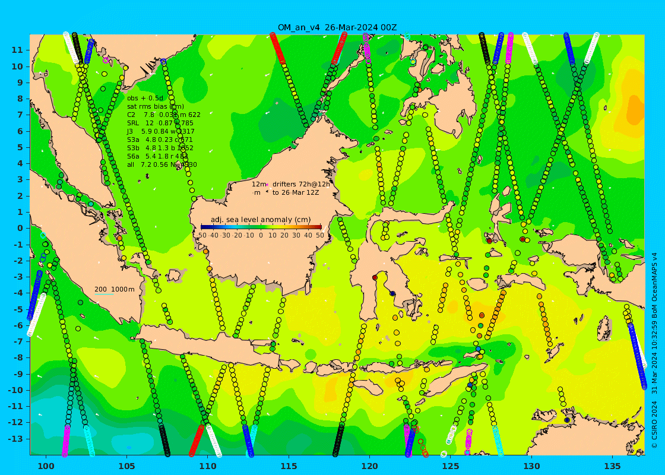This screenshot has height=475, width=665.
Task: Click latitude label 3 on the left axis
Action: pyautogui.click(x=20, y=179)
